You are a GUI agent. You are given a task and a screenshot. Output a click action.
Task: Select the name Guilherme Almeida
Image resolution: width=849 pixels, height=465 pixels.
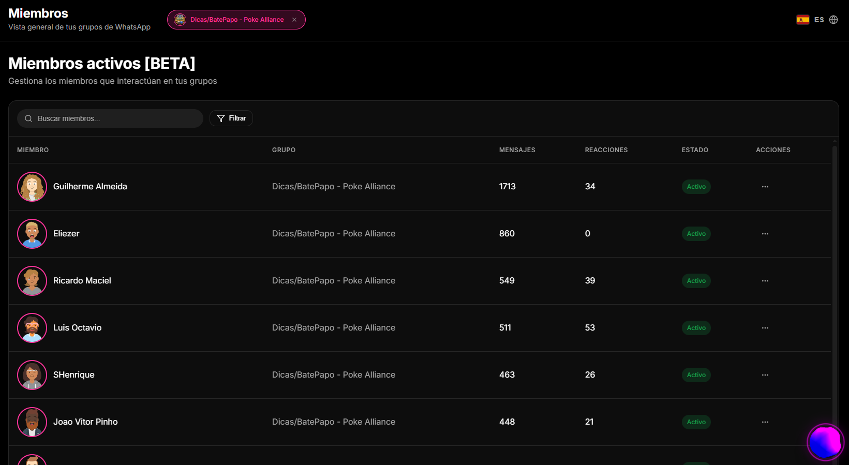(x=90, y=187)
